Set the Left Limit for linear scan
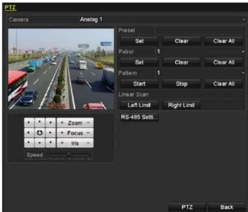 pos(139,105)
